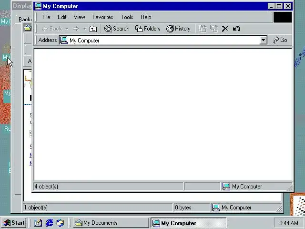
Task: Click the My Computer taskbar button
Action: (x=189, y=223)
